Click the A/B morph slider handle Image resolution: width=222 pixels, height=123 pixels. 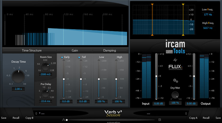[67, 120]
